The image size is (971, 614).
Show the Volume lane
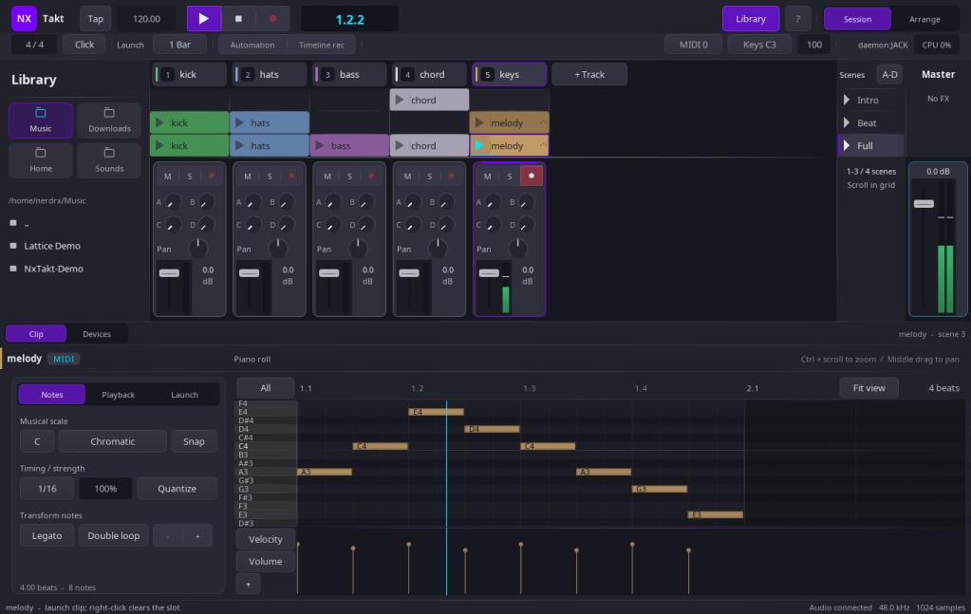(x=266, y=562)
